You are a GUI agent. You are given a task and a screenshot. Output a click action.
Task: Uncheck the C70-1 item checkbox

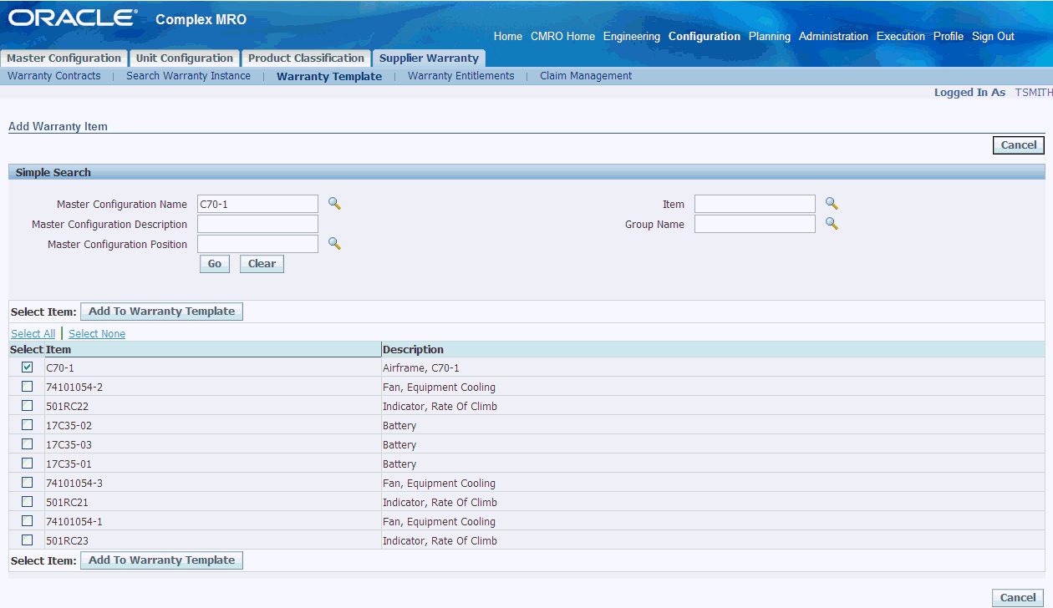(28, 367)
